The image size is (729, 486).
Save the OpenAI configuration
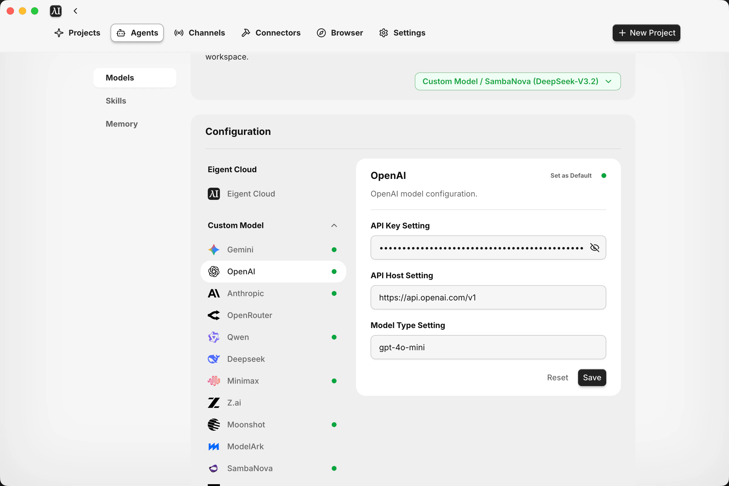click(592, 377)
